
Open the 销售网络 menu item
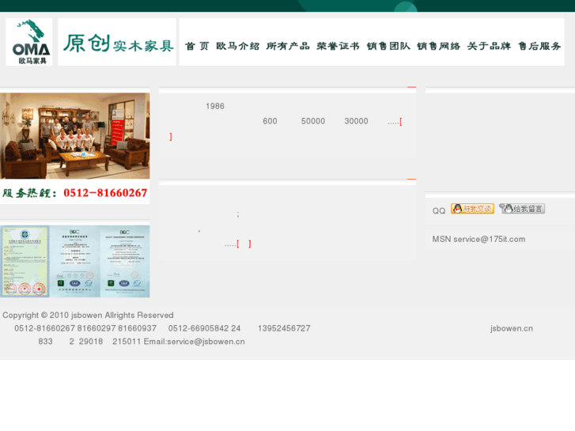[x=439, y=46]
